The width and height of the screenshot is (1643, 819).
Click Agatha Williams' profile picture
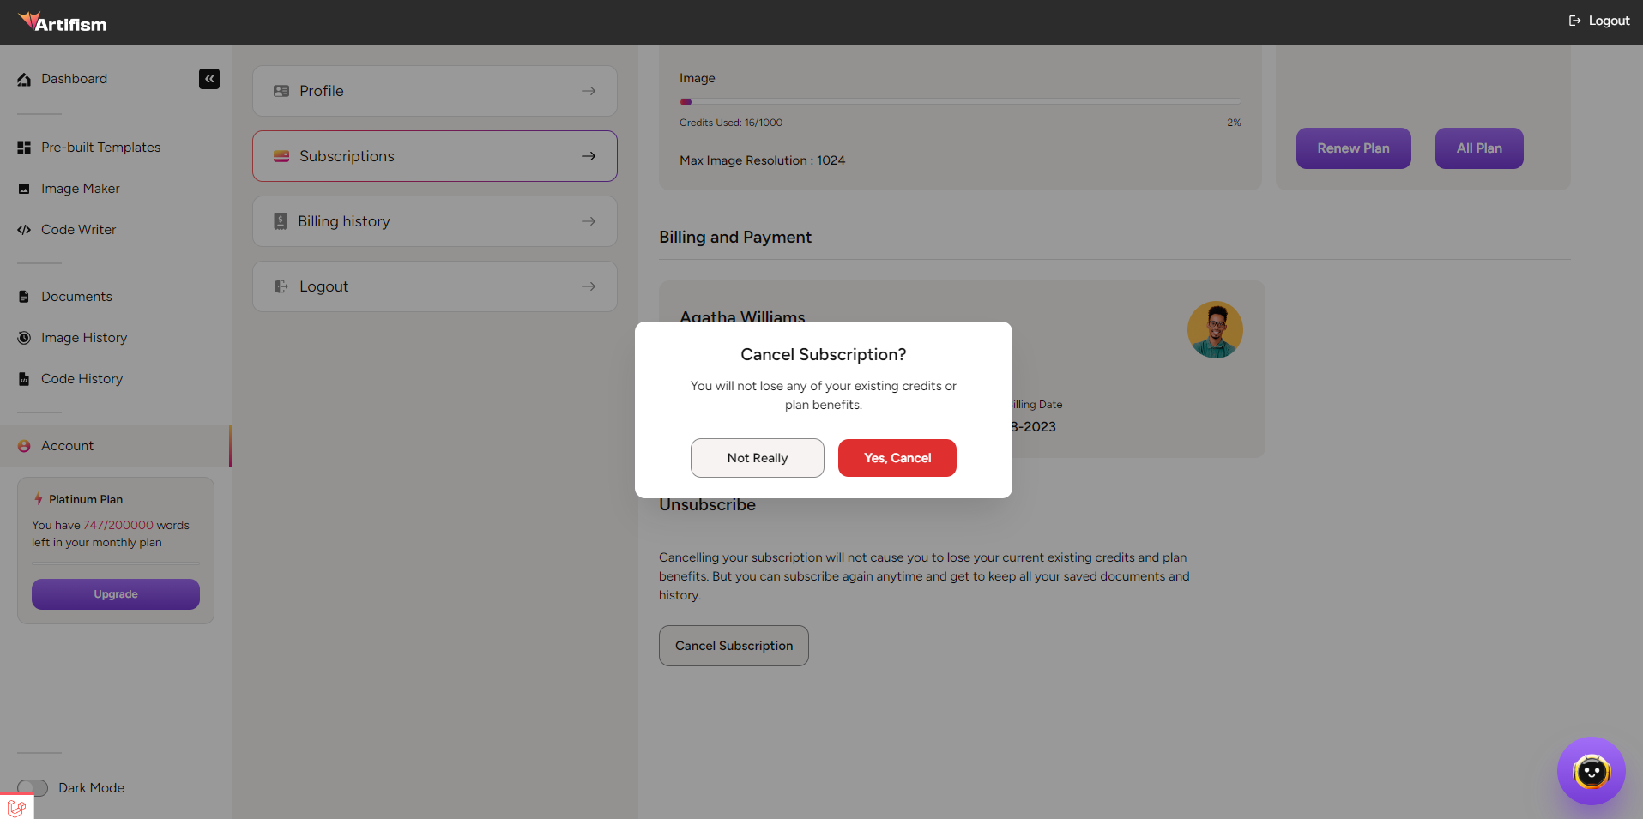point(1215,328)
